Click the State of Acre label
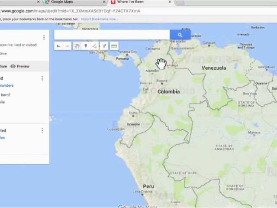This screenshot has height=208, width=277. tap(184, 173)
